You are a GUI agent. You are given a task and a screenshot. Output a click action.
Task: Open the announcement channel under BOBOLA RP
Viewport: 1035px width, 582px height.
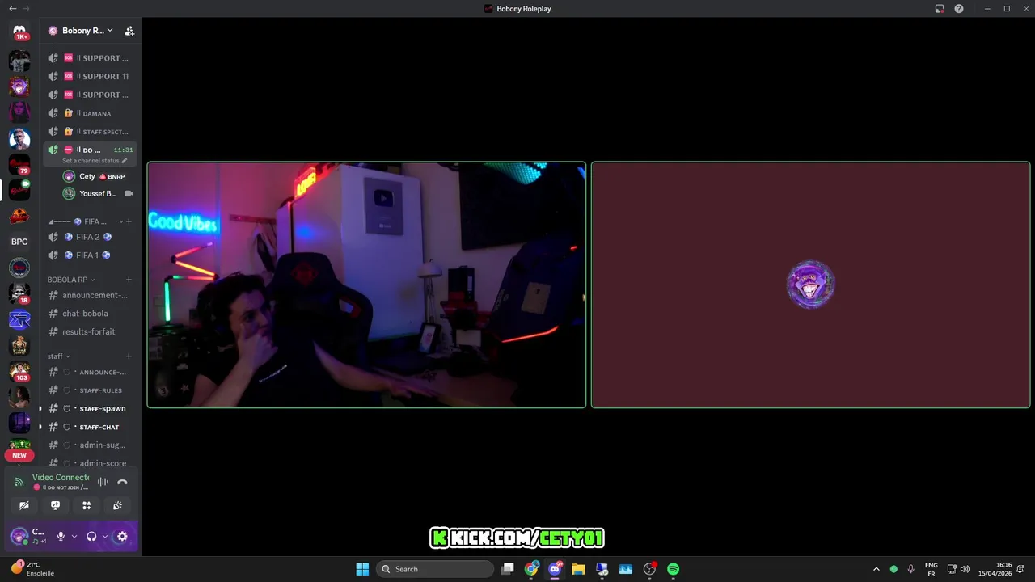[x=90, y=295]
